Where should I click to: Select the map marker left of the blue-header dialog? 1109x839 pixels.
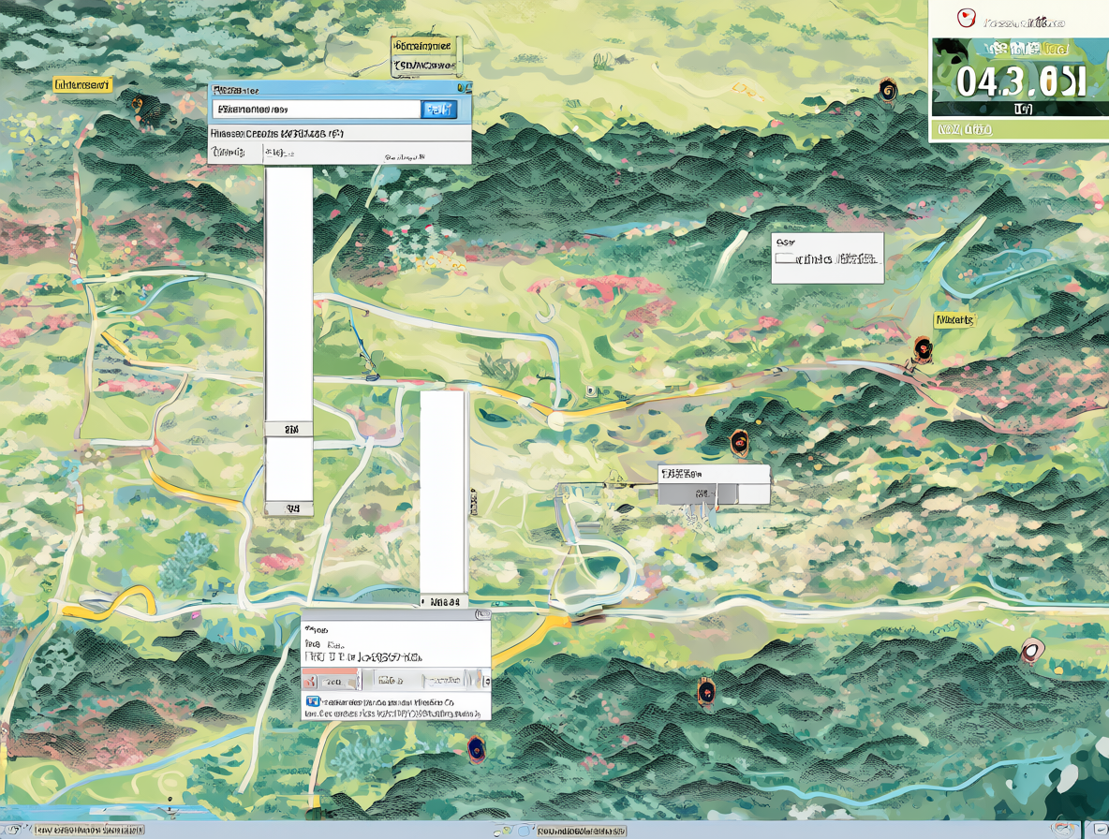pyautogui.click(x=137, y=104)
